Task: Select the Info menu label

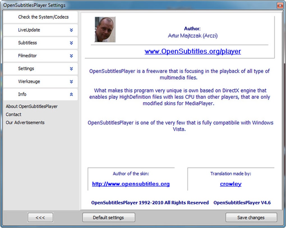Action: point(22,94)
